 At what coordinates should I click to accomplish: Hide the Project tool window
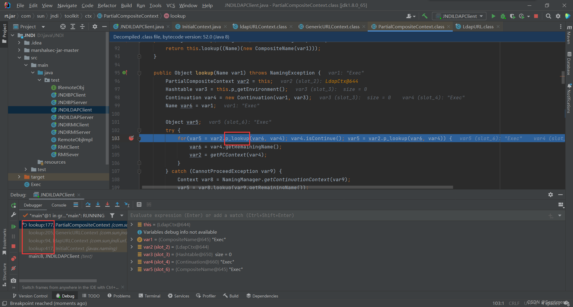104,27
